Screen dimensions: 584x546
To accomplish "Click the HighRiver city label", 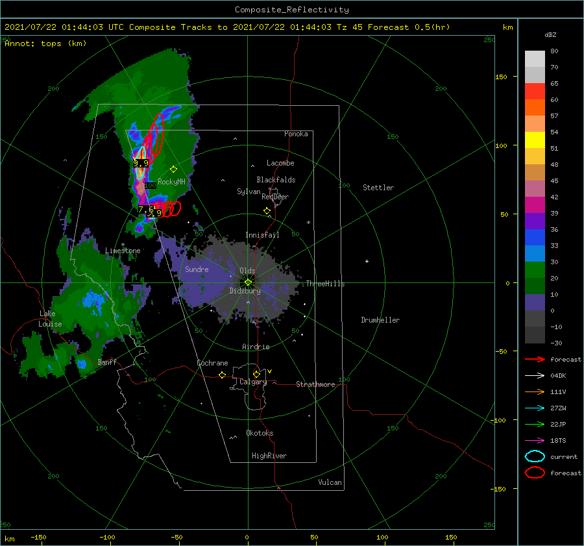I will coord(269,456).
